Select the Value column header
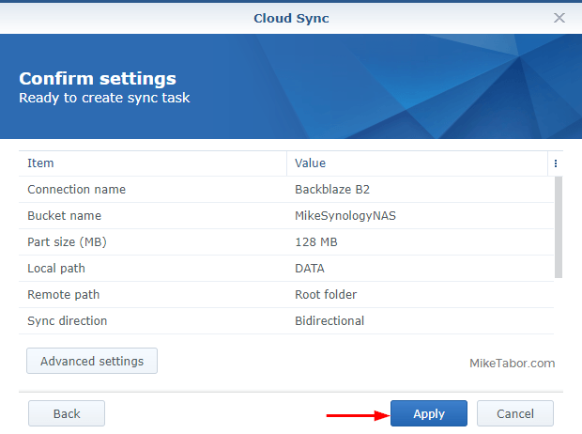The height and width of the screenshot is (434, 582). coord(417,163)
